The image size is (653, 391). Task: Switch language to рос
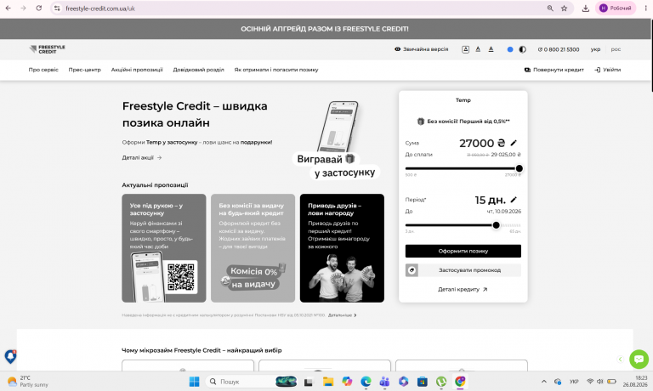pos(616,49)
